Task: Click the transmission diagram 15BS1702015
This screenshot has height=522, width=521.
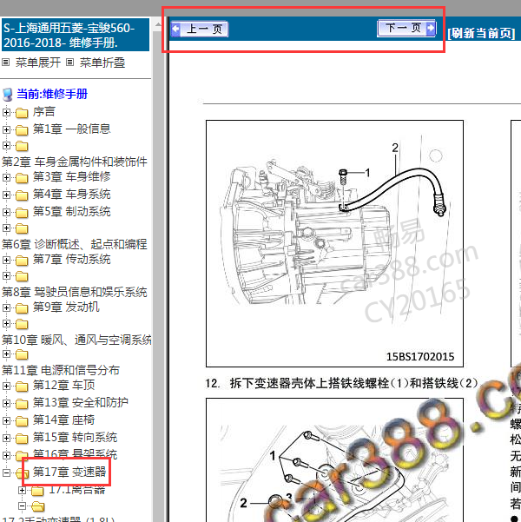Action: pos(334,244)
